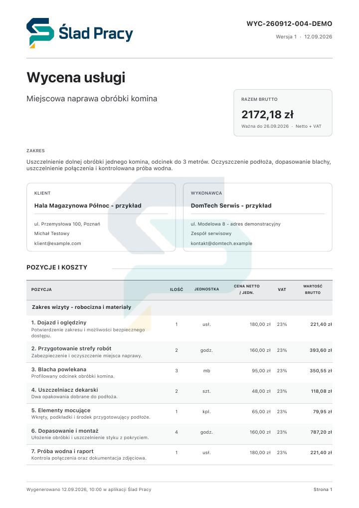Screen dimensions: 359x508
Task: Click contact name Michał Testowy
Action: 52,233
